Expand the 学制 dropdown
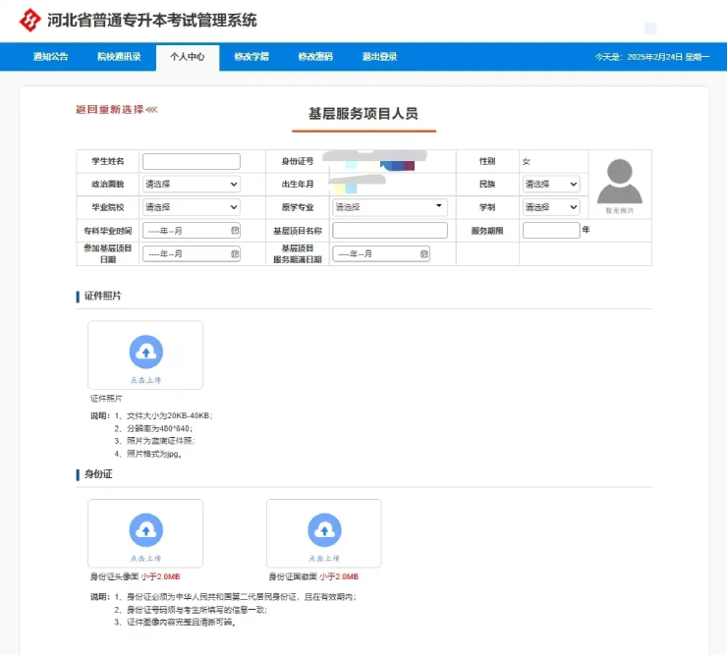Image resolution: width=727 pixels, height=655 pixels. 550,207
